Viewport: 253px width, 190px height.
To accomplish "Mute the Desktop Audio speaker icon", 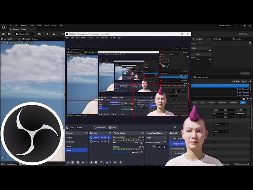I will point(136,143).
